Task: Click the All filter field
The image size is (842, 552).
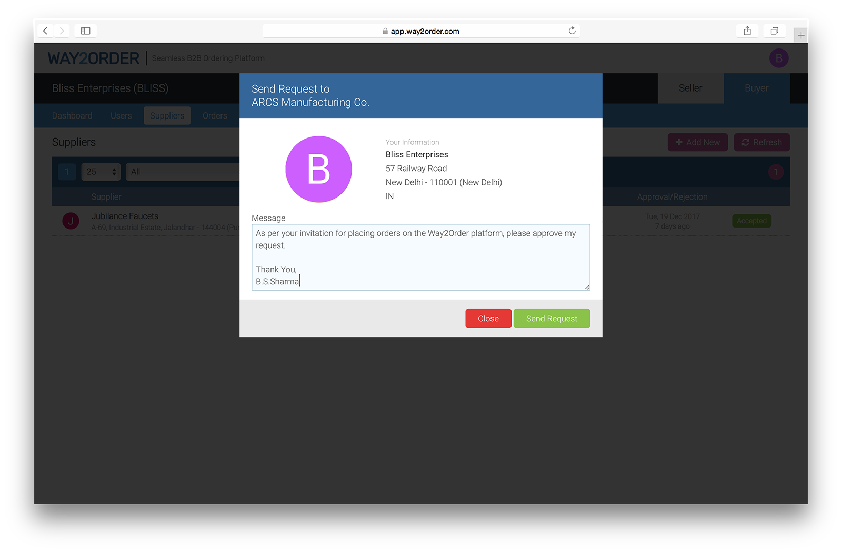Action: tap(183, 172)
